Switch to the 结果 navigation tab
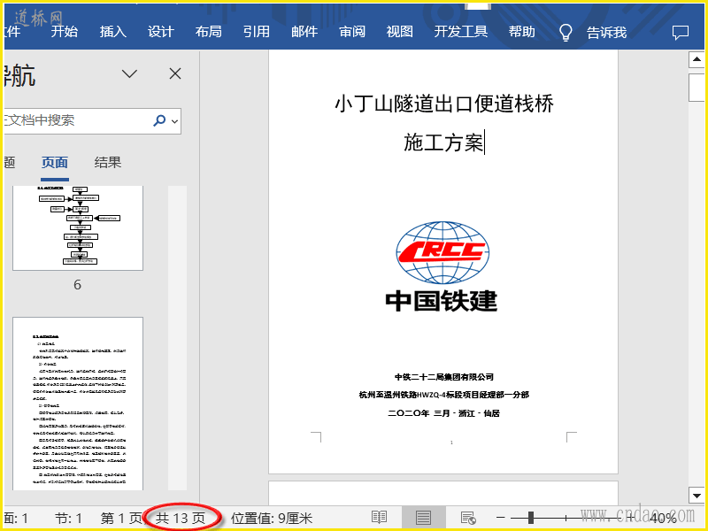This screenshot has height=531, width=708. 108,163
